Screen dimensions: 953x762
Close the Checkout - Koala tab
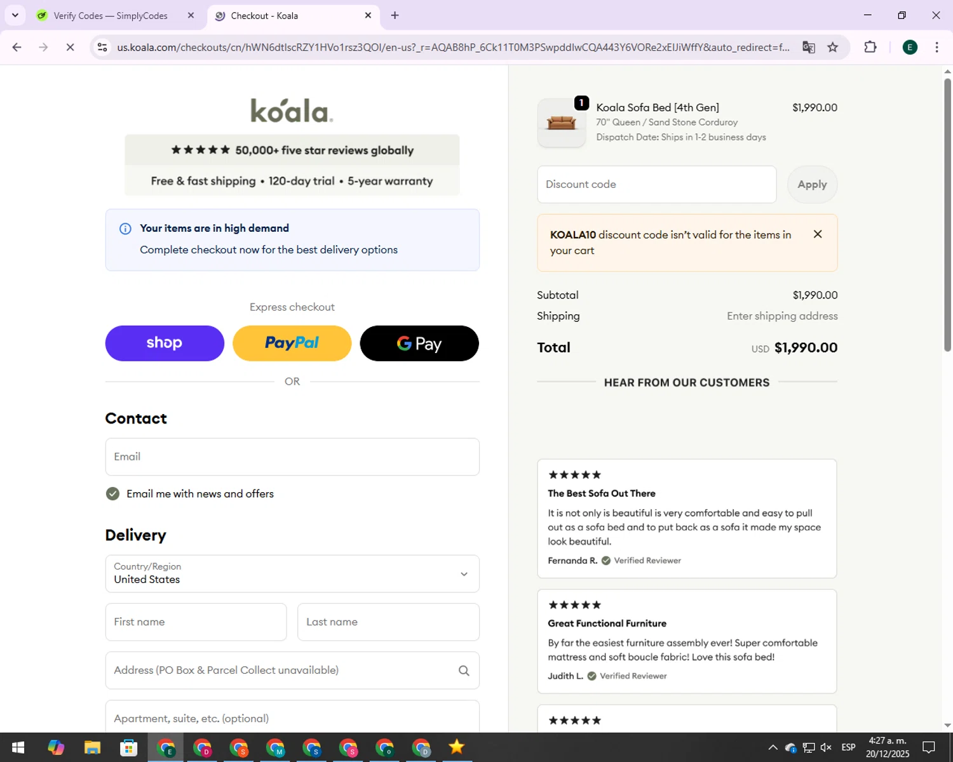368,15
